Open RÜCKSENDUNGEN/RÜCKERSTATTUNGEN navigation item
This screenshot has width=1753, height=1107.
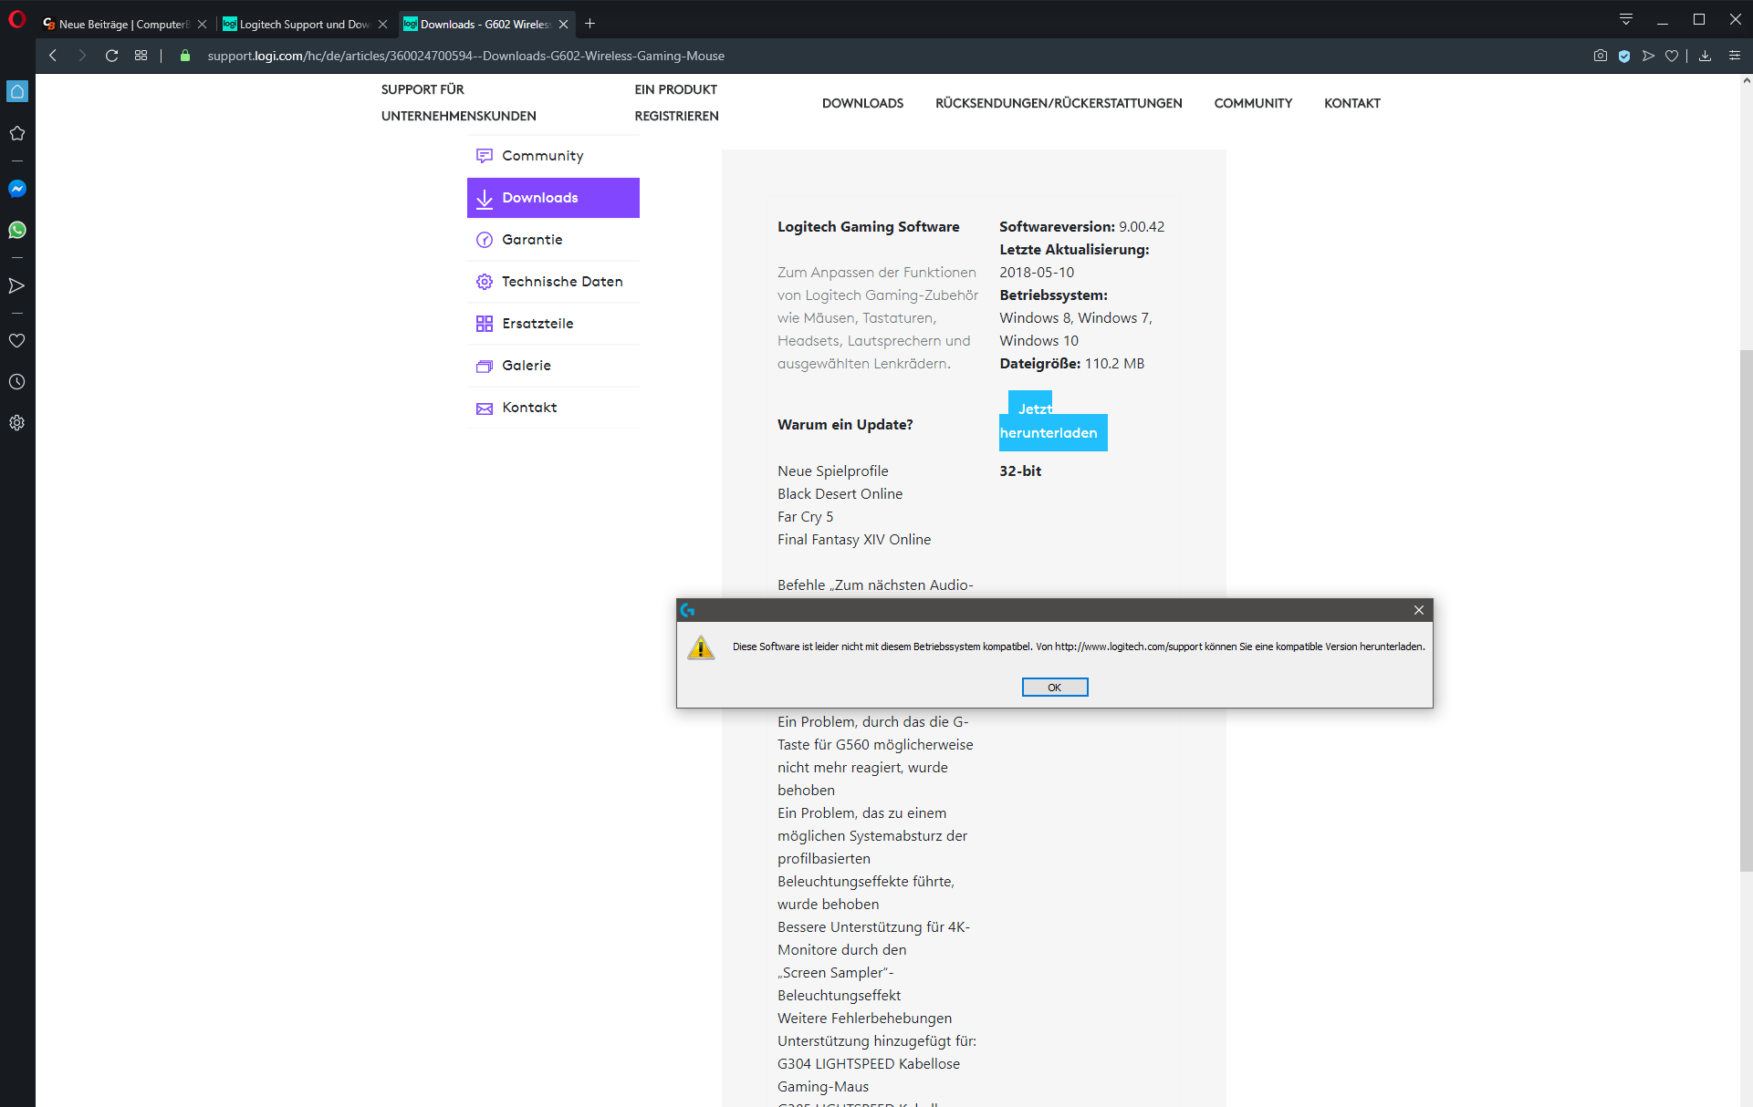(x=1059, y=103)
